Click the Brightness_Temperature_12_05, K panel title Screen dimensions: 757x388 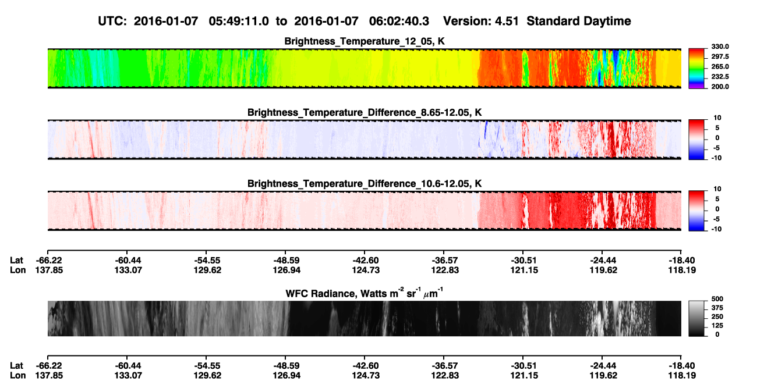point(365,41)
